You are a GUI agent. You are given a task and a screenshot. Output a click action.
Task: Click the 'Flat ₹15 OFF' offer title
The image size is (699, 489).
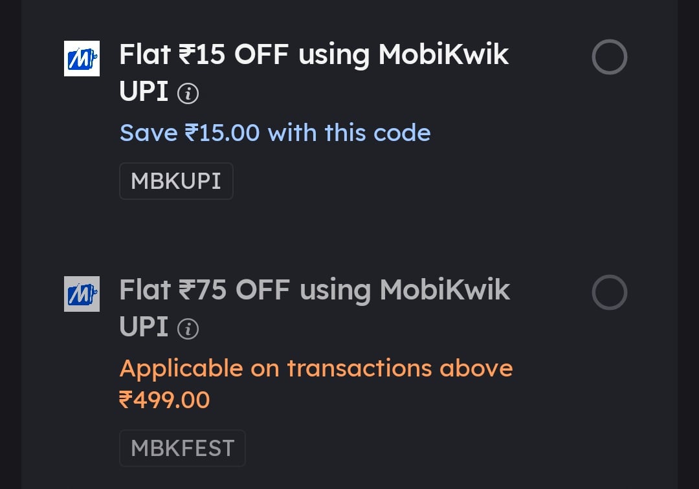204,54
